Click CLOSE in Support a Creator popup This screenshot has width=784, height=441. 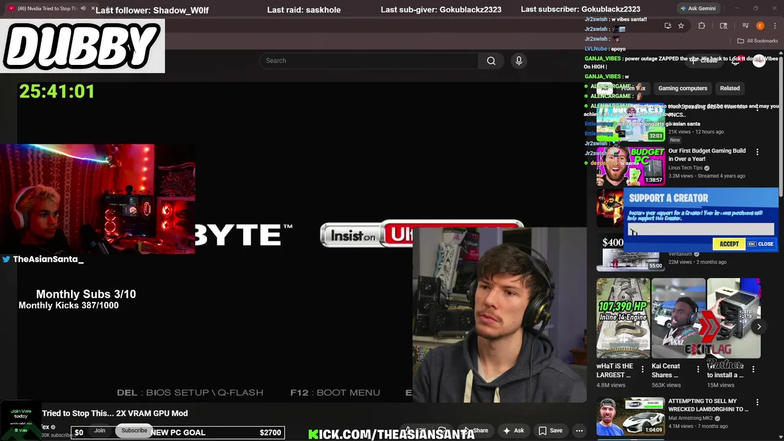tap(761, 244)
